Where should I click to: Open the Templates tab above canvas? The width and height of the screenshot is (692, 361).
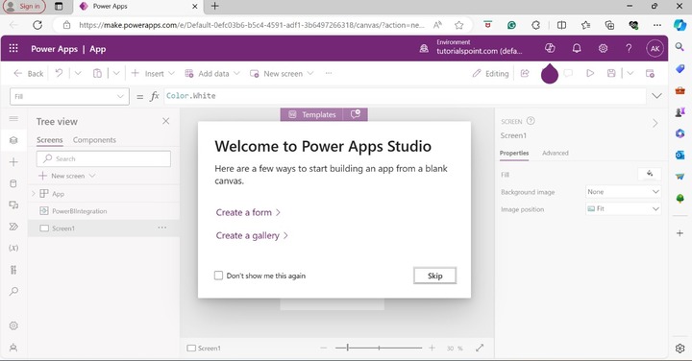(311, 114)
